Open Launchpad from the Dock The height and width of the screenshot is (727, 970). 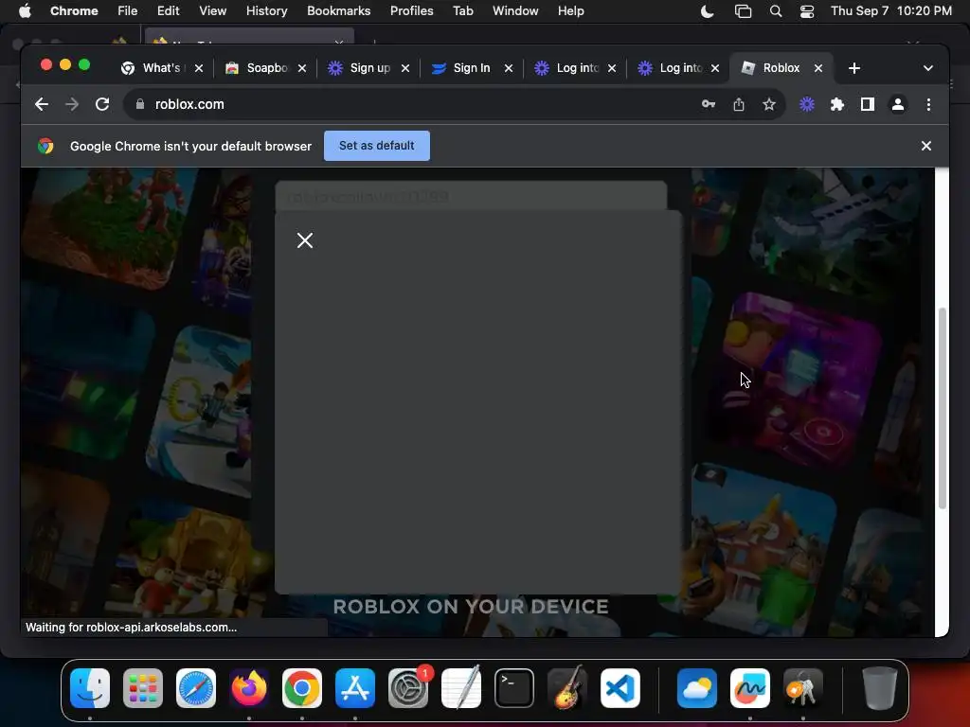coord(143,688)
